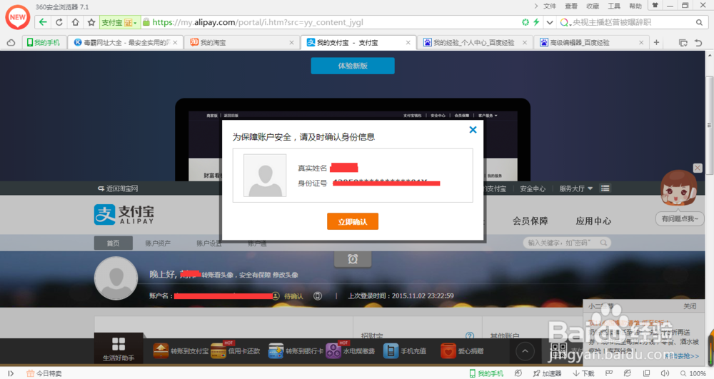
Task: Open the 下载 manager in status bar
Action: 583,373
